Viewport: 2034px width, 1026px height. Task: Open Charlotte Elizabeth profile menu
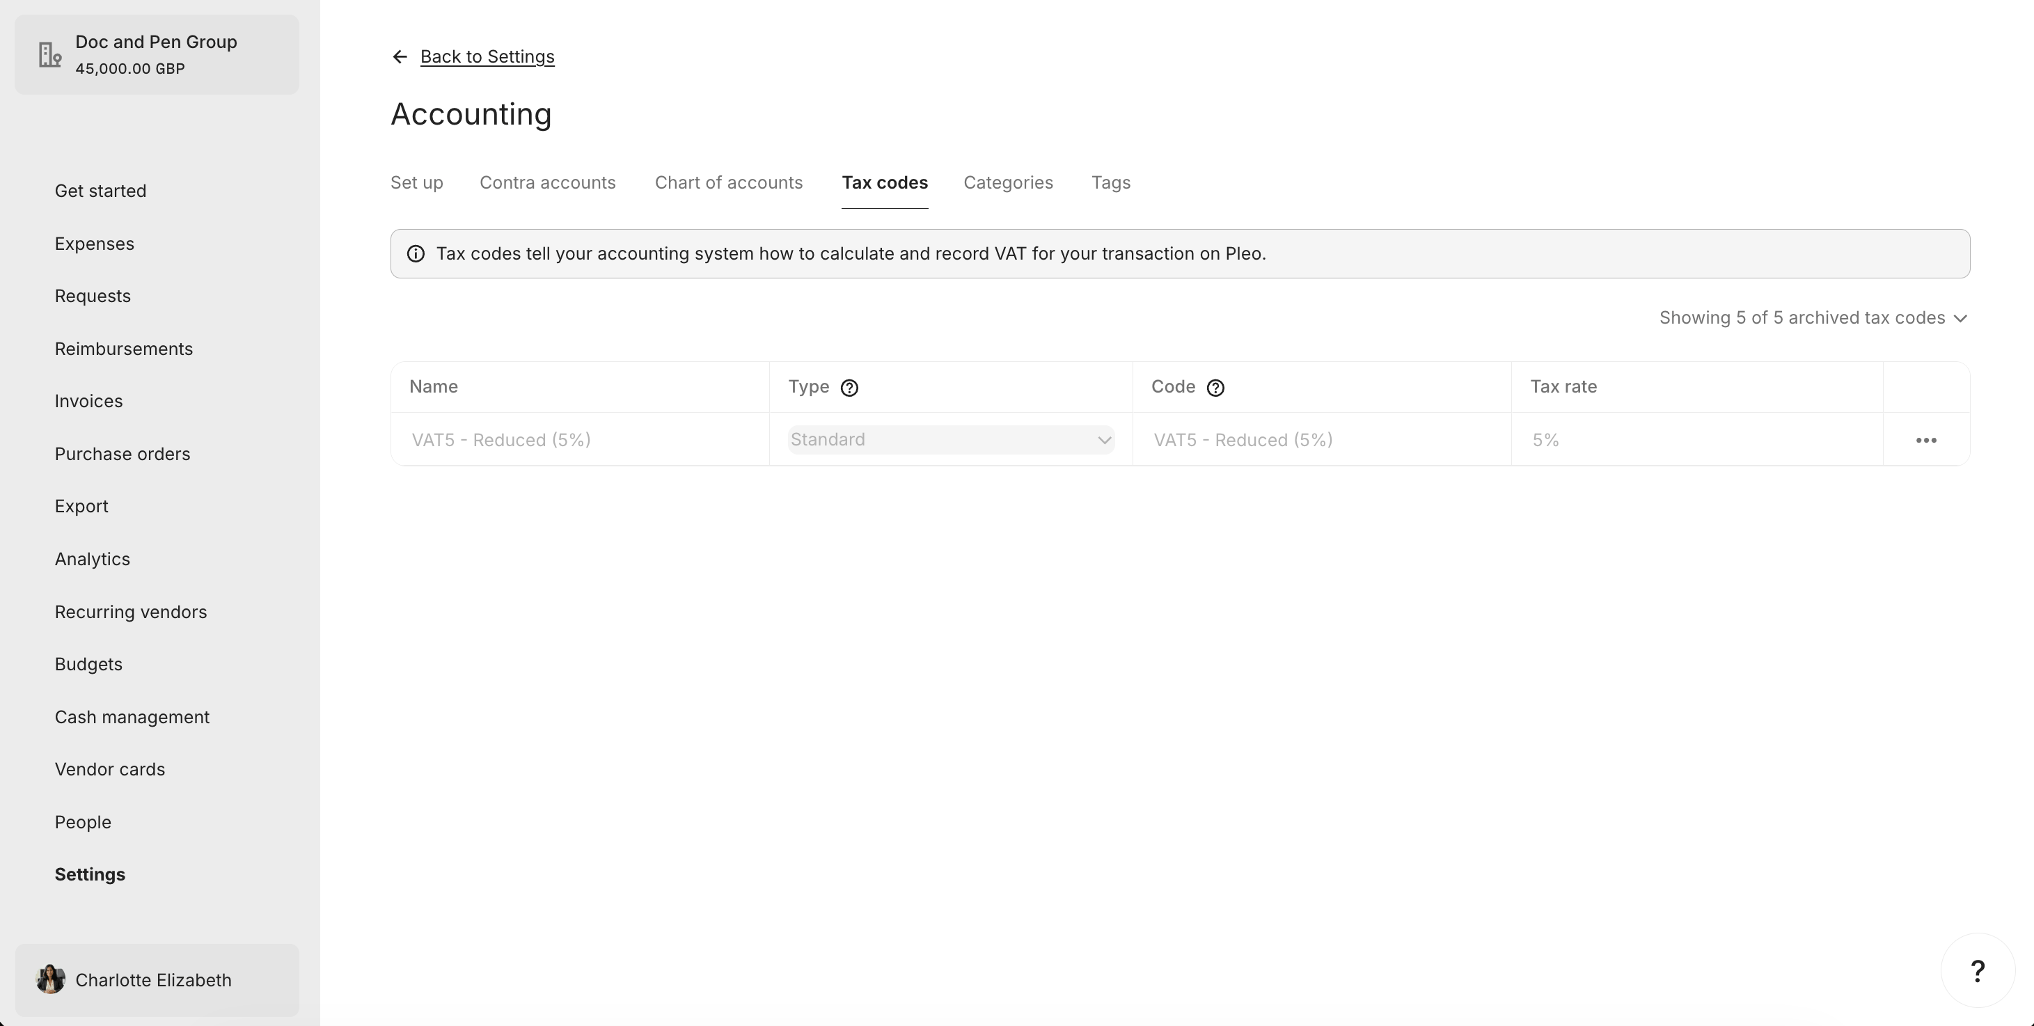coord(157,979)
